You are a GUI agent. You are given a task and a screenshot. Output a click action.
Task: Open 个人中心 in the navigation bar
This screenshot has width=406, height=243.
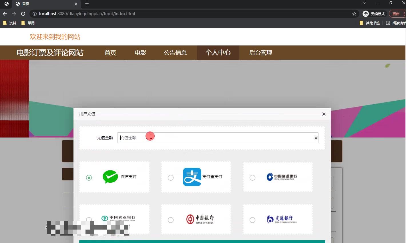[218, 53]
